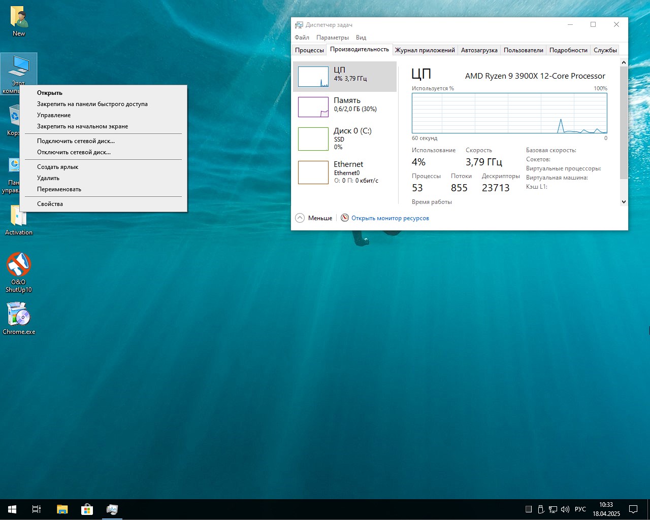Open the Параметры menu in Task Manager
The width and height of the screenshot is (650, 520).
tap(332, 38)
